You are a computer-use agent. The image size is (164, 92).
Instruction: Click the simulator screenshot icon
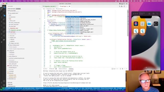[x=153, y=14]
